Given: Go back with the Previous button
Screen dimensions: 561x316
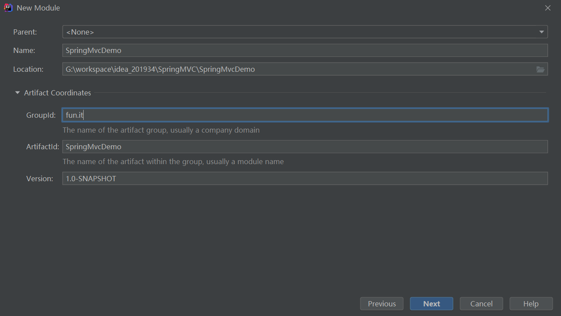Looking at the screenshot, I should [x=381, y=304].
